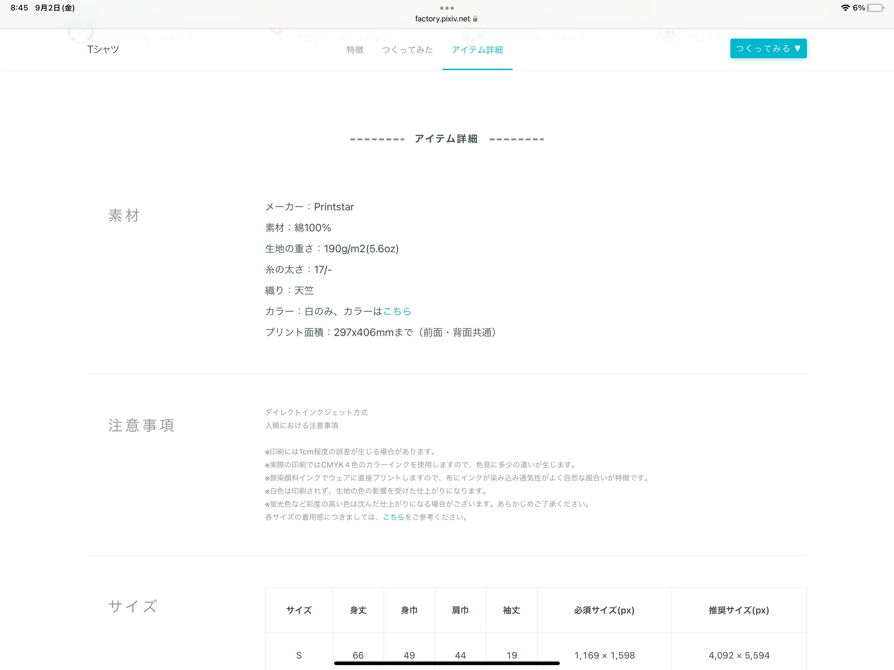Tap the 8:45 clock in status bar

[x=19, y=8]
